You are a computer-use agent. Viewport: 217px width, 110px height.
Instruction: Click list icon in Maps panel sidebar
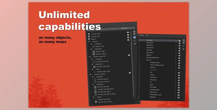click(183, 46)
